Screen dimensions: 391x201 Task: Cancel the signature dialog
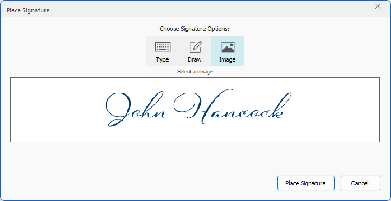click(360, 183)
